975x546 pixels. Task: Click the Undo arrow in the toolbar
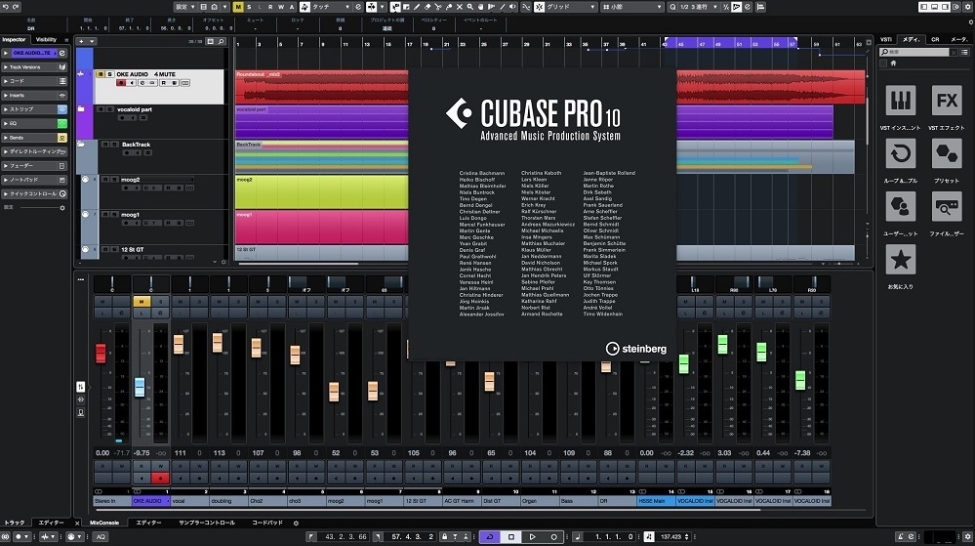(5, 7)
